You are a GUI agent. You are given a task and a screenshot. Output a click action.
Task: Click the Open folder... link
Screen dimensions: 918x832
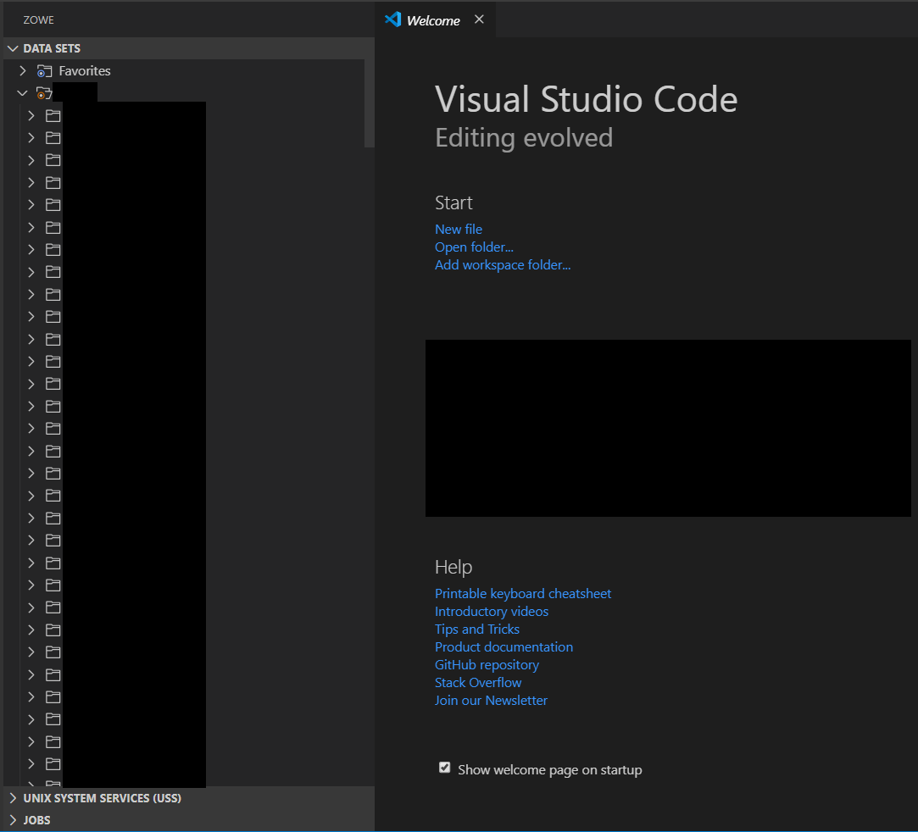click(x=474, y=247)
